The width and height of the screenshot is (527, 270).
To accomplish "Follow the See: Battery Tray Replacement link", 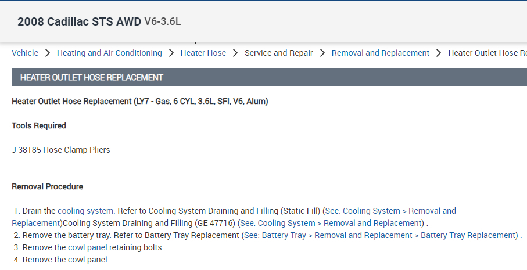I will 380,235.
